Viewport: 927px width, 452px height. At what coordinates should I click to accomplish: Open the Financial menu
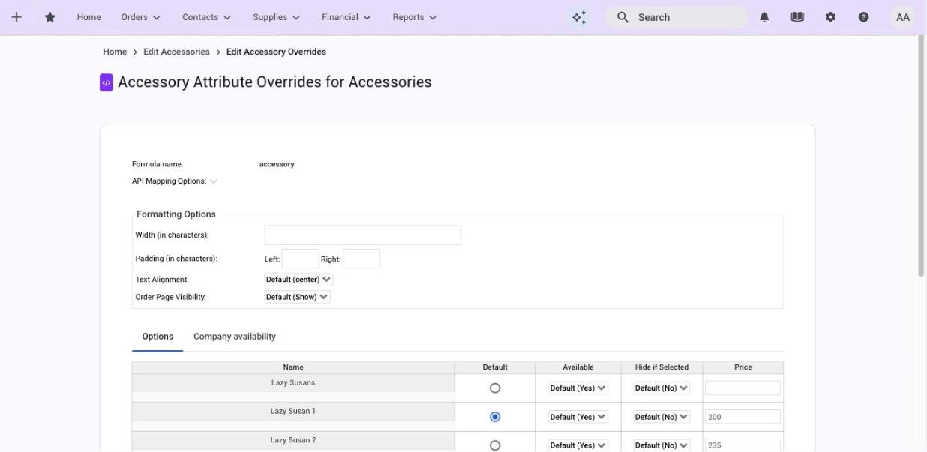pyautogui.click(x=346, y=17)
